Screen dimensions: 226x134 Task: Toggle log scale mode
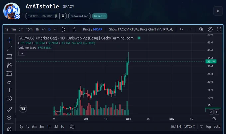208,126
